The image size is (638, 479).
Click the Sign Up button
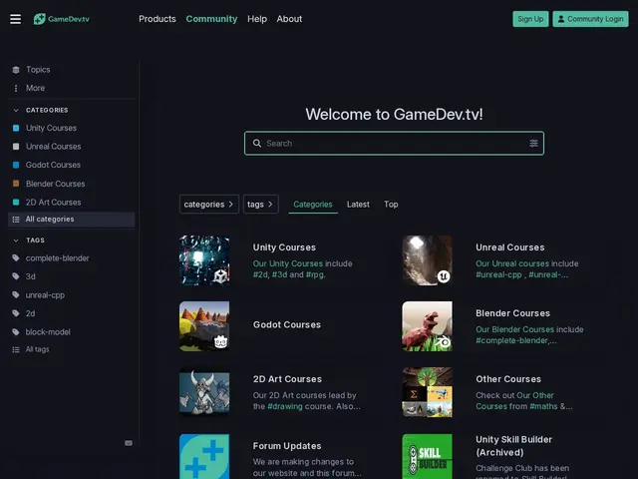pyautogui.click(x=530, y=19)
